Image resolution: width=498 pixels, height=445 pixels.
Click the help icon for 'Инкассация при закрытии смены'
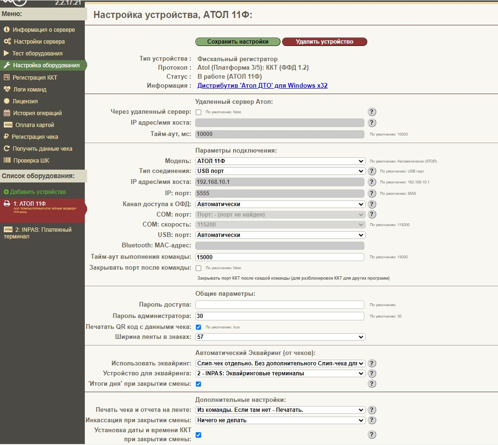(x=372, y=420)
